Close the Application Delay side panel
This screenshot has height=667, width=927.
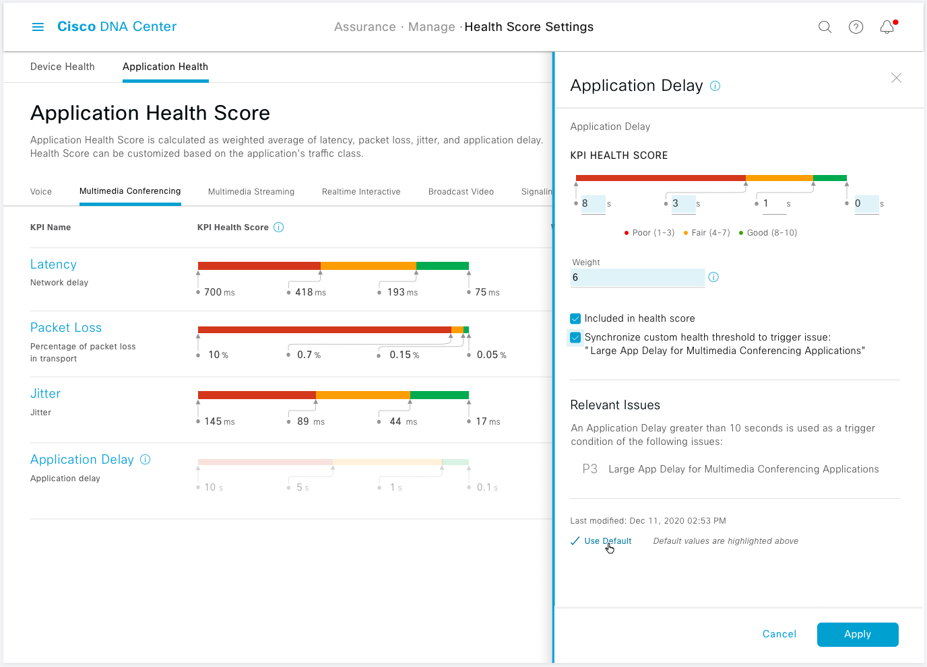(896, 78)
